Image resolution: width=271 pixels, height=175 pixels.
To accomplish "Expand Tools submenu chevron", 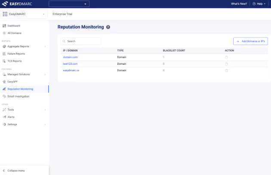I will click(x=45, y=110).
